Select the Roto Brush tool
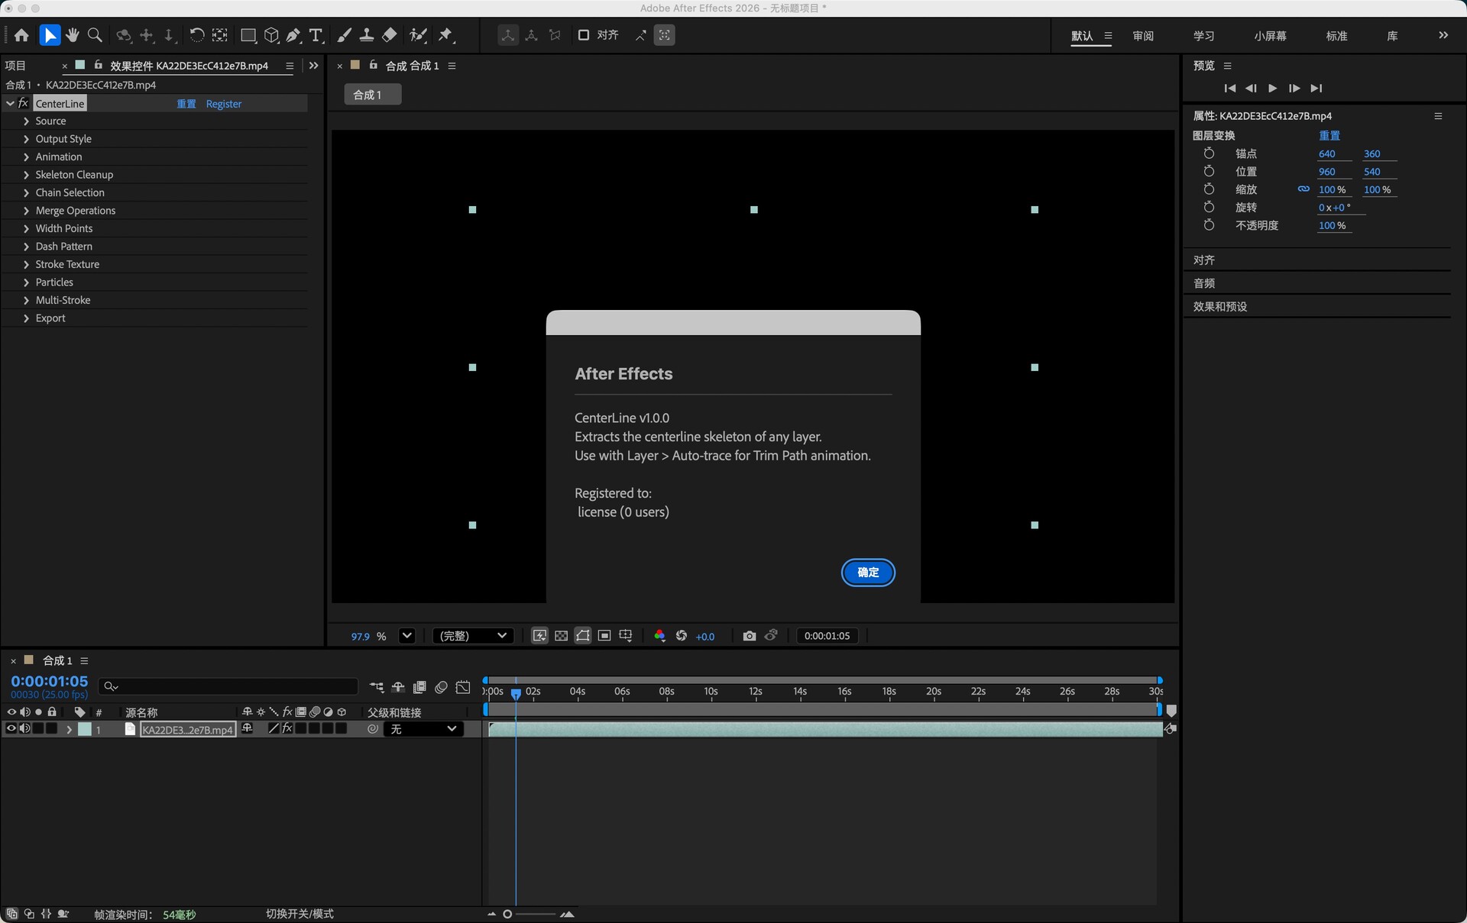Image resolution: width=1467 pixels, height=923 pixels. click(418, 35)
